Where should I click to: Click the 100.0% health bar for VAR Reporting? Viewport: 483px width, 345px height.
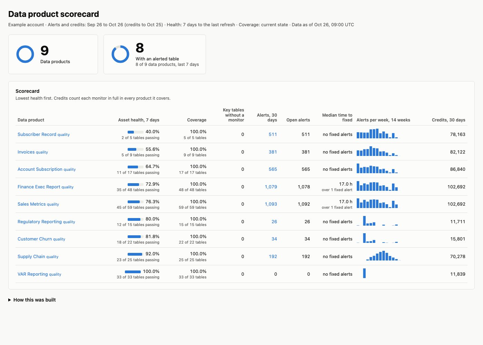133,272
